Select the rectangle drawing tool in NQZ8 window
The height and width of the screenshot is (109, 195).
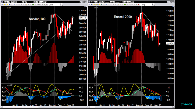pos(40,5)
